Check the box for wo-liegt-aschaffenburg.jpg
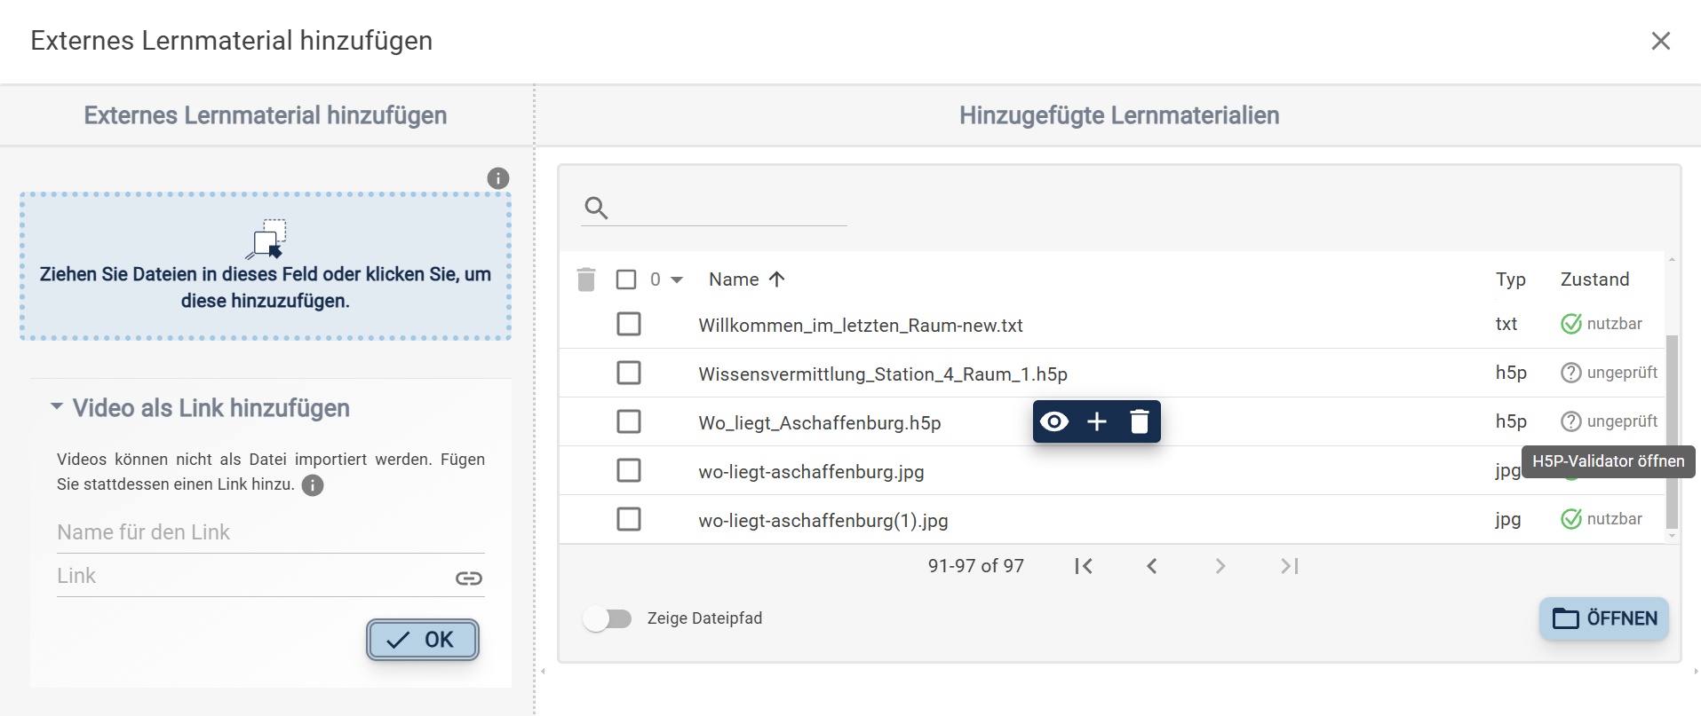 pyautogui.click(x=629, y=470)
